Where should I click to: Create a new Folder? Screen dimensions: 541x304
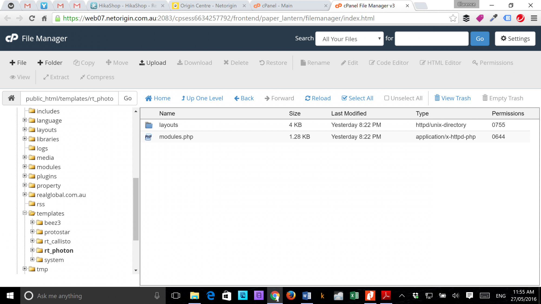pyautogui.click(x=50, y=63)
